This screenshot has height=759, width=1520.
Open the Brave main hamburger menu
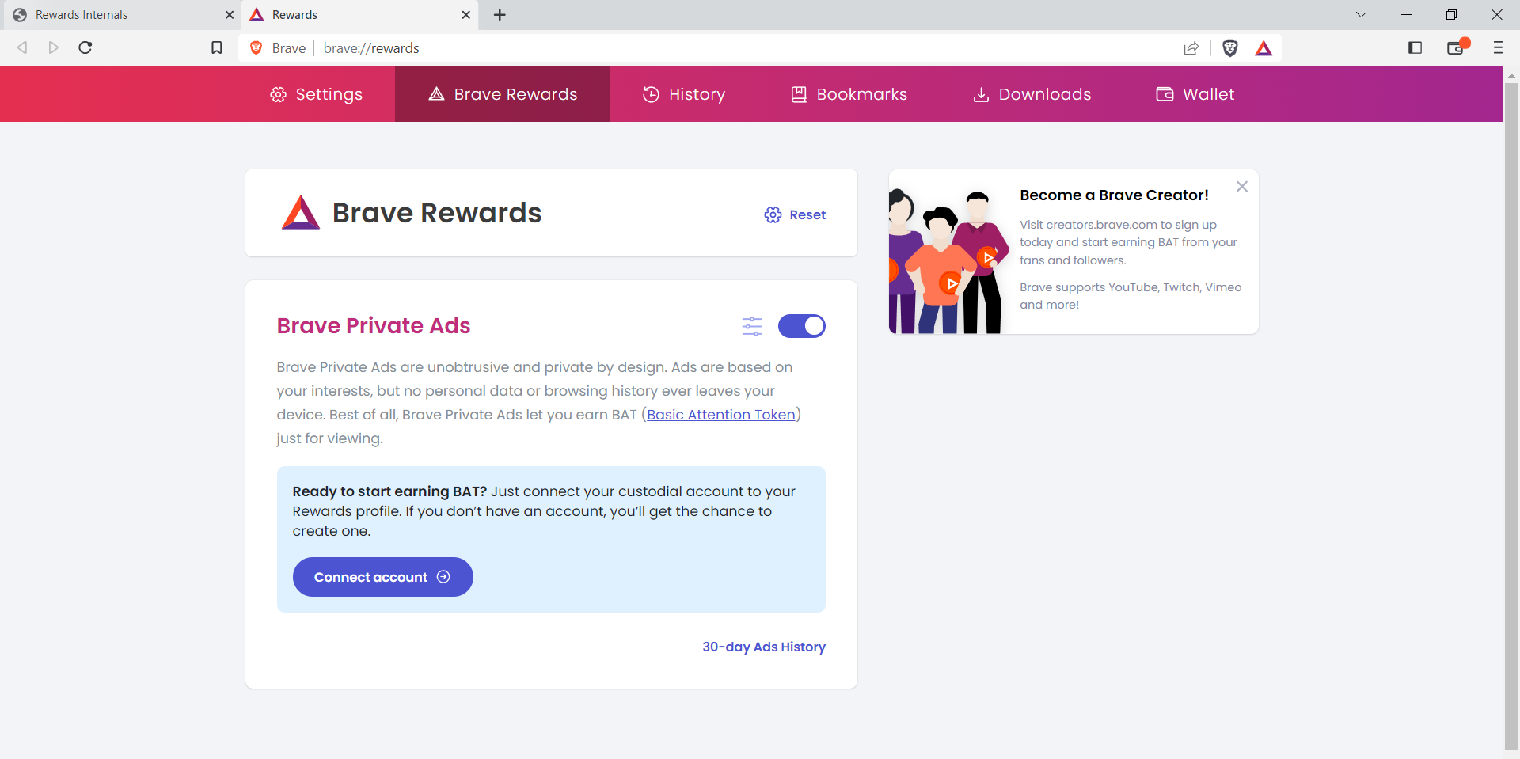1498,47
